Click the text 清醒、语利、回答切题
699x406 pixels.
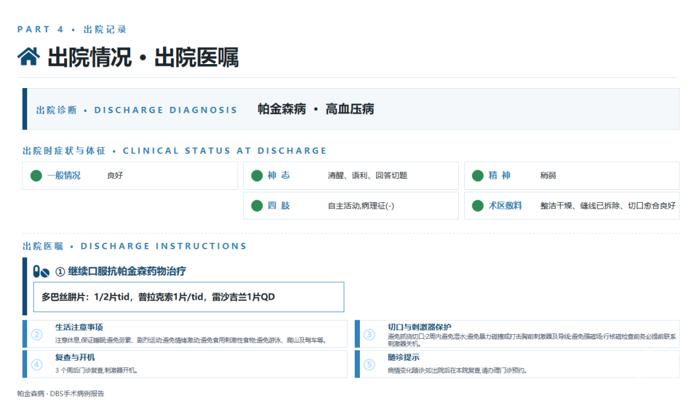[x=368, y=175]
